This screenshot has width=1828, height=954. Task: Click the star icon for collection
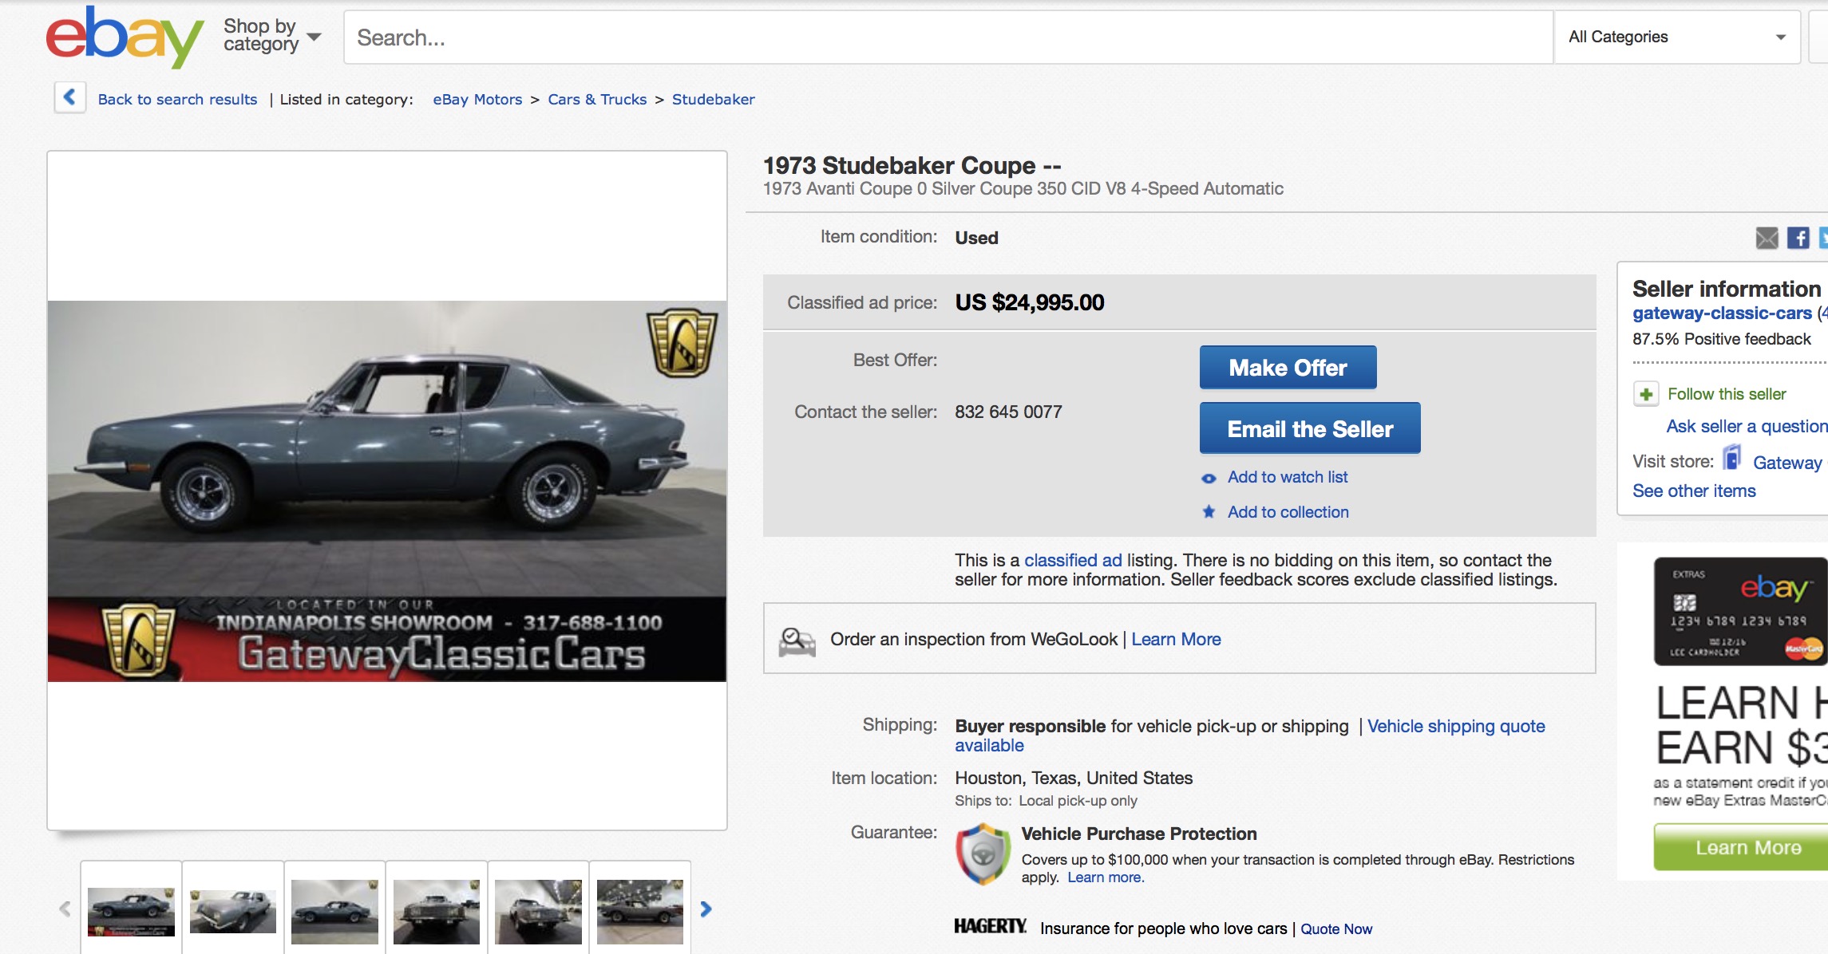point(1209,512)
